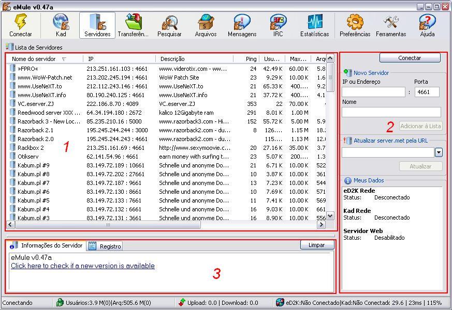Select the Servidores toolbar icon
This screenshot has height=310, width=452.
point(97,22)
